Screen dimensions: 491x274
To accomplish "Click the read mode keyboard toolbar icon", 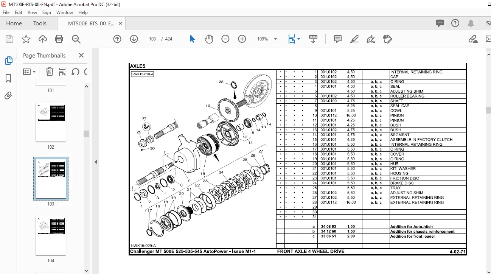I will [x=313, y=39].
